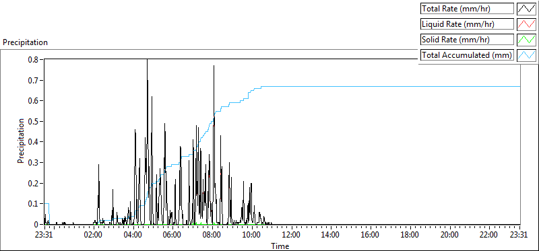Click the last 23:31 x-axis end label

pyautogui.click(x=519, y=236)
